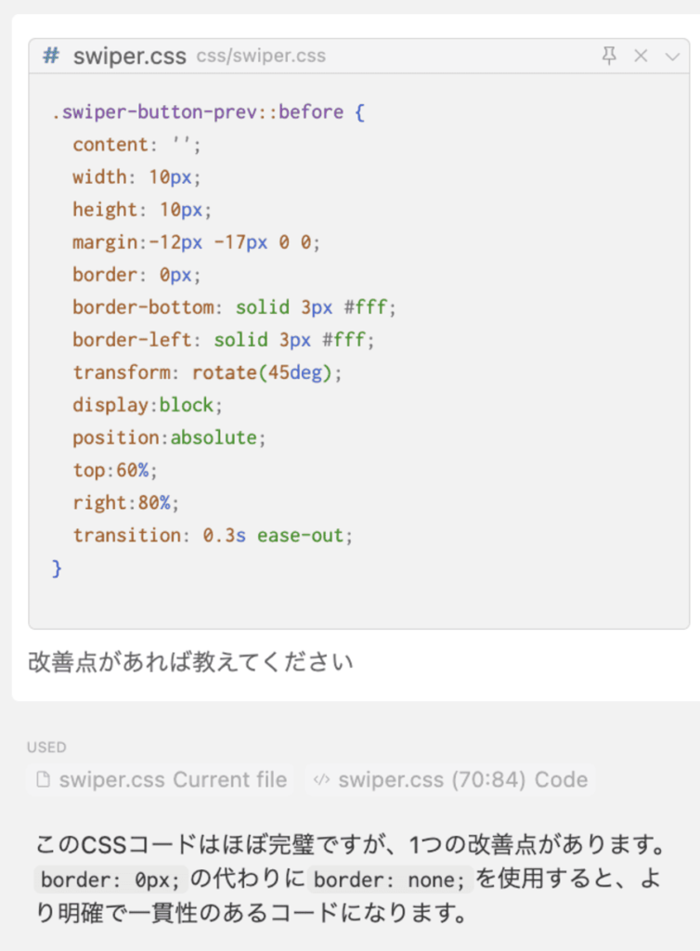Click the css/swiper.css file path
This screenshot has width=700, height=951.
261,56
